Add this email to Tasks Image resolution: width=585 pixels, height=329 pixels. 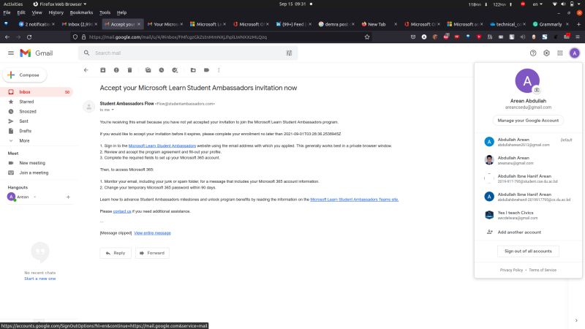click(175, 70)
